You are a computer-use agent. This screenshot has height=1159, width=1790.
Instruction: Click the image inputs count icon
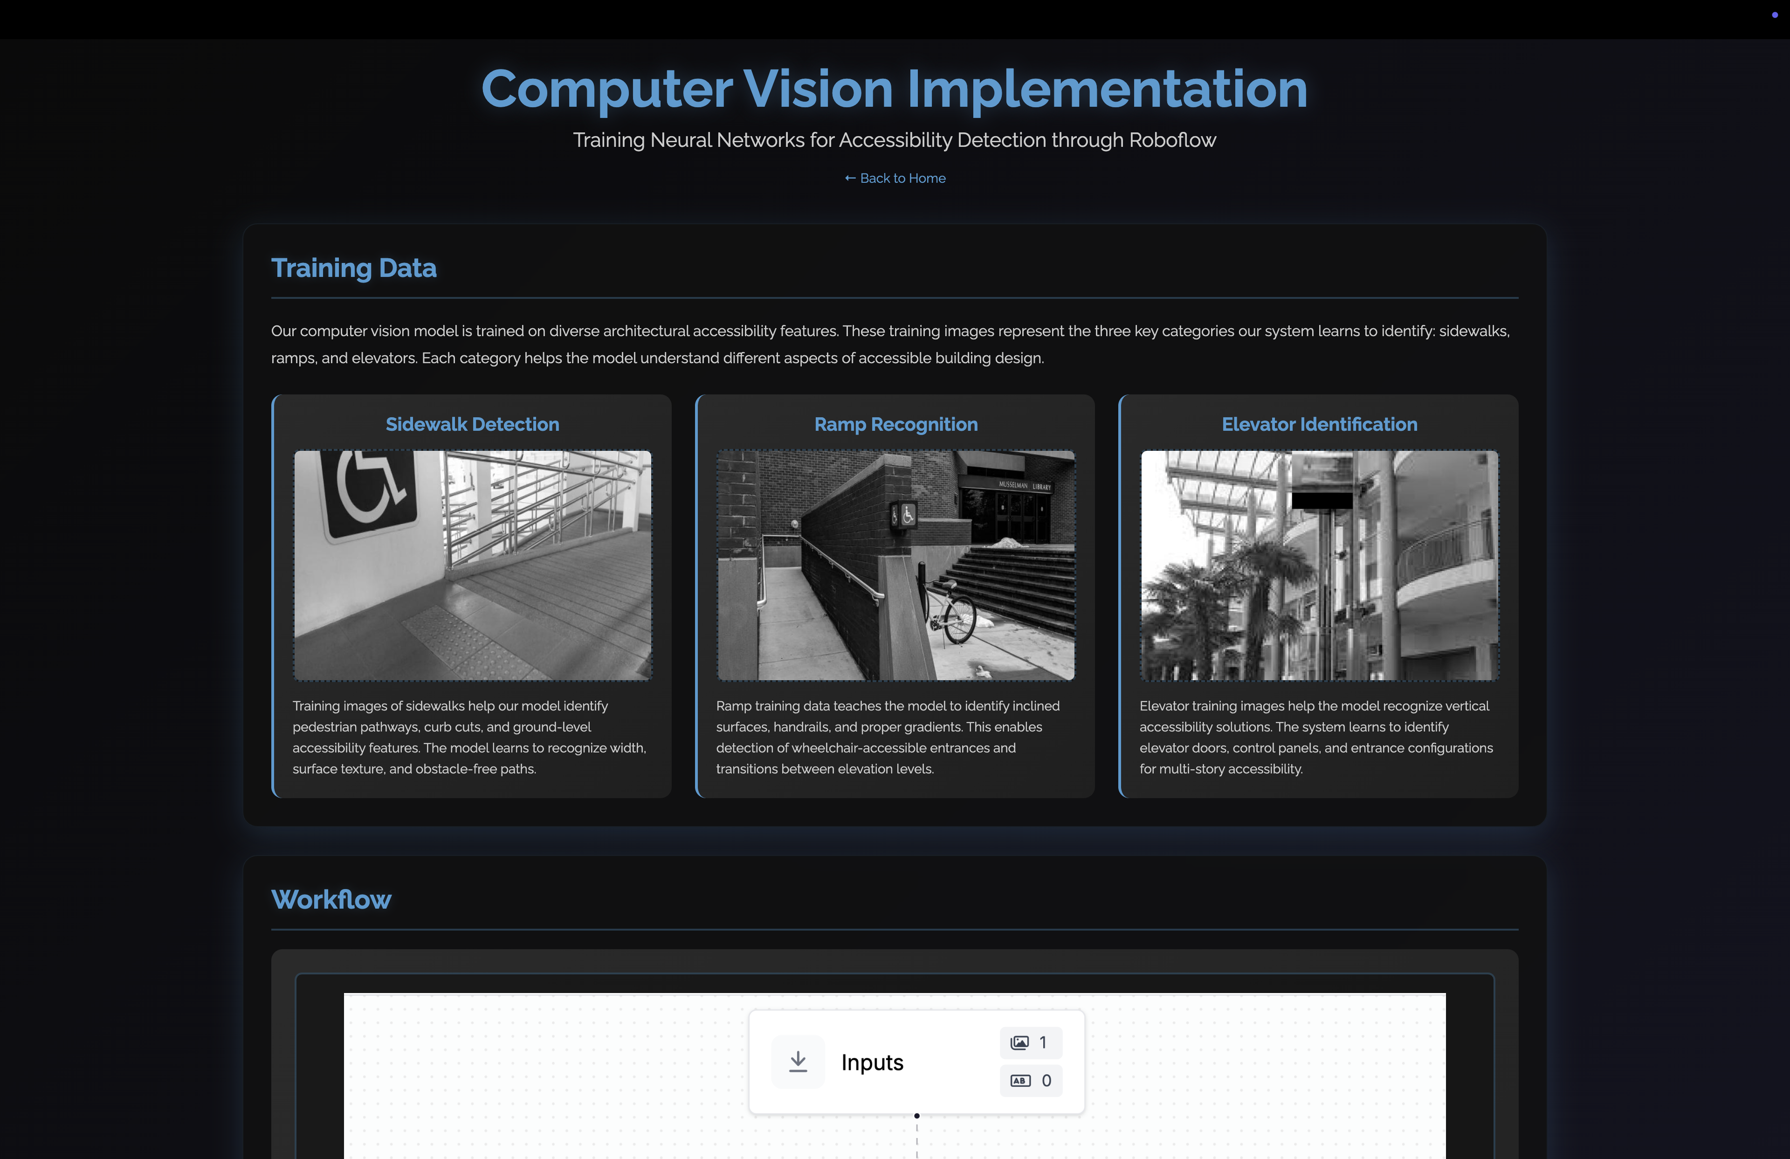(1020, 1042)
